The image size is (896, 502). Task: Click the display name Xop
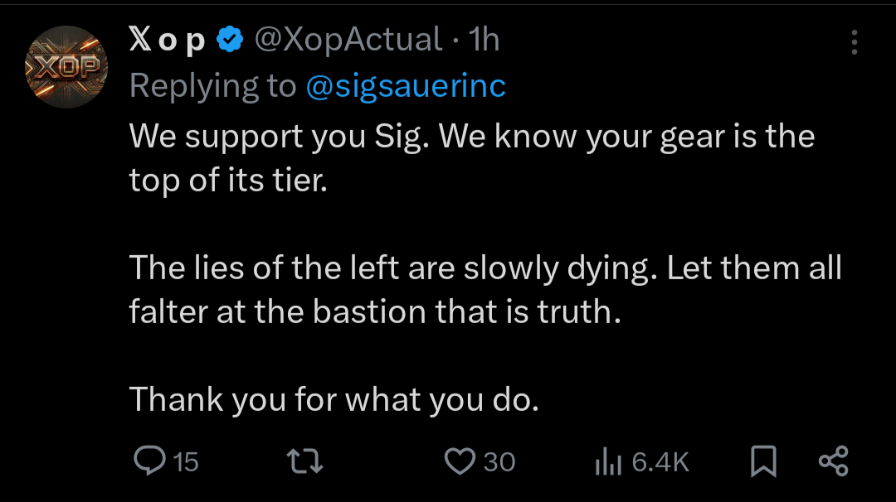(x=168, y=40)
